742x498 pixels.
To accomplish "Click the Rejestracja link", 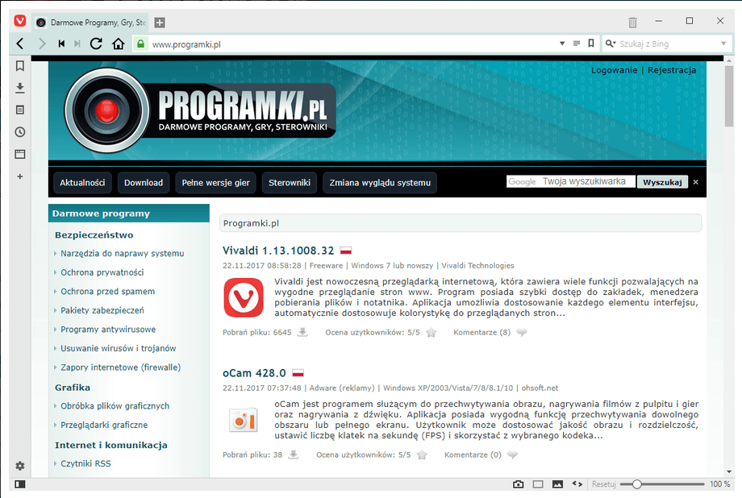I will pyautogui.click(x=672, y=70).
